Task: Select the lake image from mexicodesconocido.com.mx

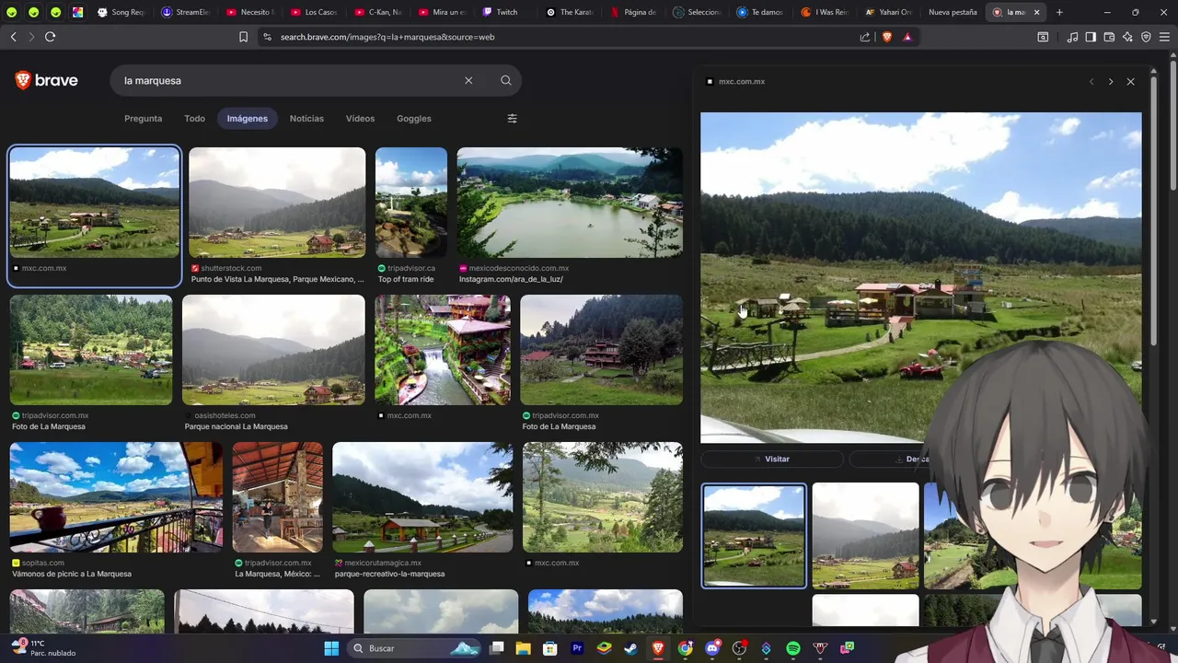Action: pyautogui.click(x=570, y=203)
